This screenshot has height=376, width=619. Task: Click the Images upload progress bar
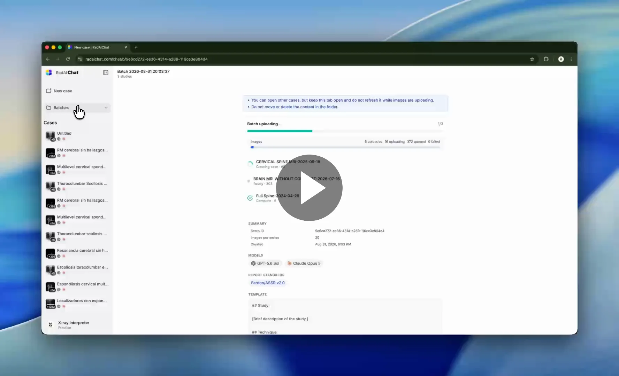pyautogui.click(x=345, y=147)
